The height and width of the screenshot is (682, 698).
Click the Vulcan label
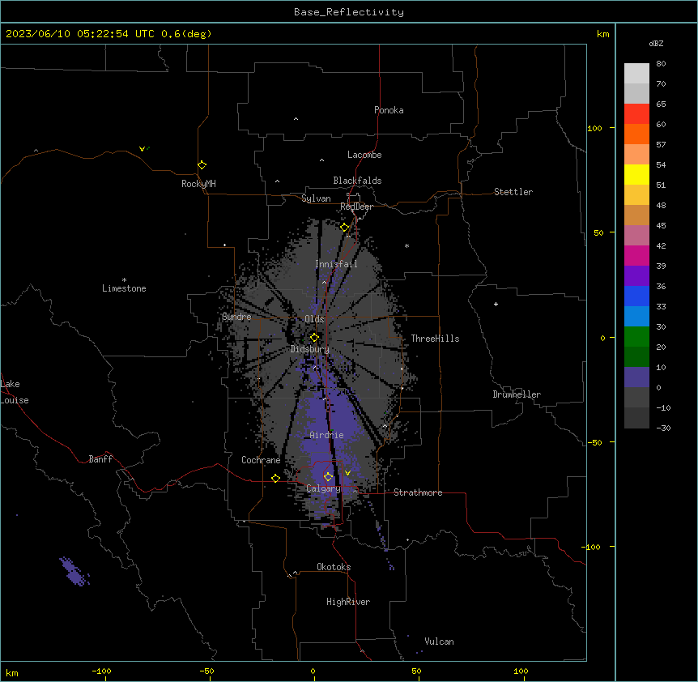pyautogui.click(x=439, y=642)
